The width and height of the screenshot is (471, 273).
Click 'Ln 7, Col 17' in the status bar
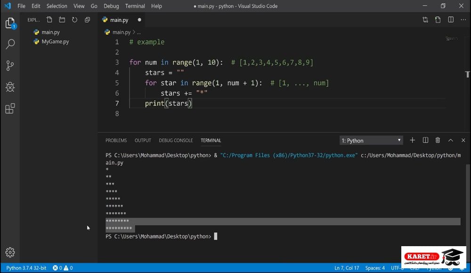coord(347,268)
